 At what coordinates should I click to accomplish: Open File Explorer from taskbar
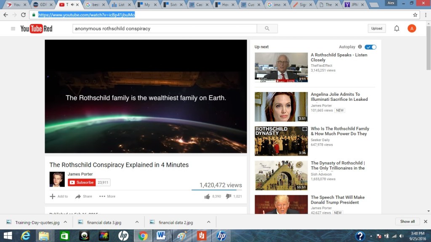44,236
